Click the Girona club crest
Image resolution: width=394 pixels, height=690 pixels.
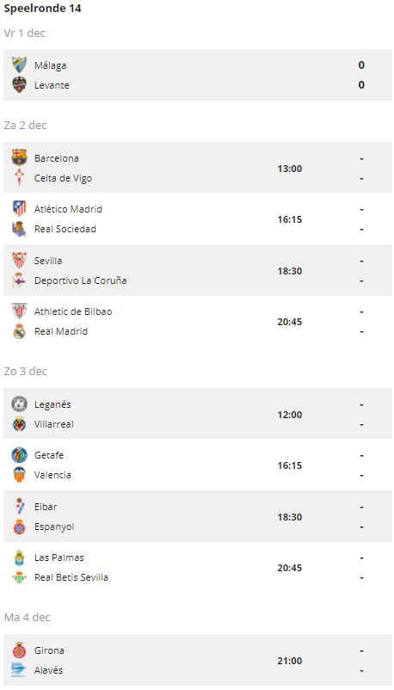pos(20,650)
